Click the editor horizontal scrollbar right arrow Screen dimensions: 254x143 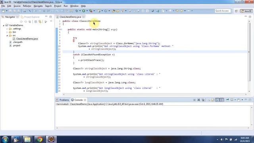(246, 94)
